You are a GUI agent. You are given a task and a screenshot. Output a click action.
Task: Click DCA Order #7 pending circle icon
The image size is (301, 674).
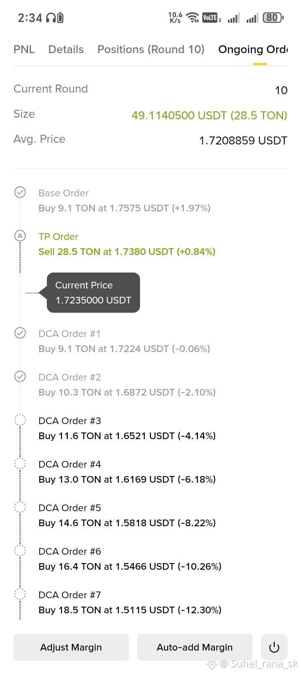(20, 594)
